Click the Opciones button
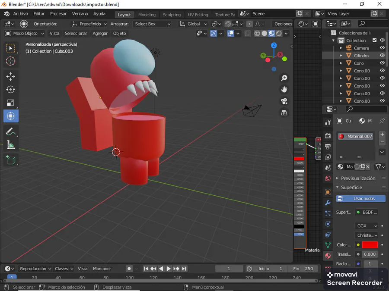 click(283, 24)
